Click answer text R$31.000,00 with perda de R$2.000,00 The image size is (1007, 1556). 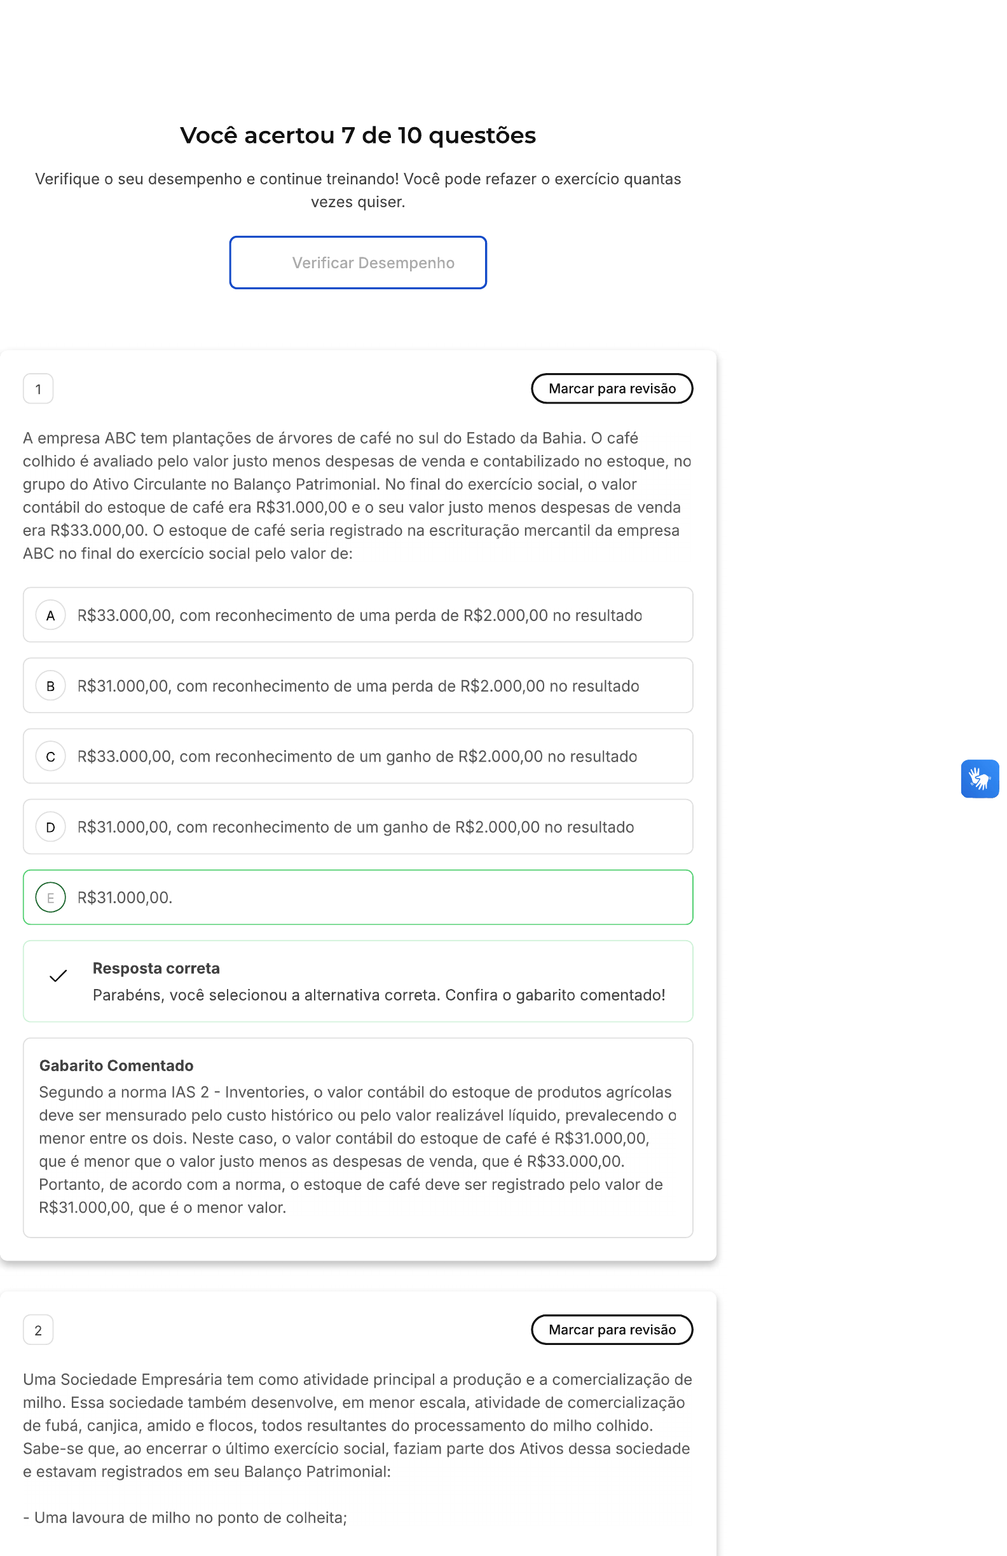[358, 686]
